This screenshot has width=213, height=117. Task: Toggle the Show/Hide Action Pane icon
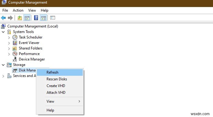point(44,18)
